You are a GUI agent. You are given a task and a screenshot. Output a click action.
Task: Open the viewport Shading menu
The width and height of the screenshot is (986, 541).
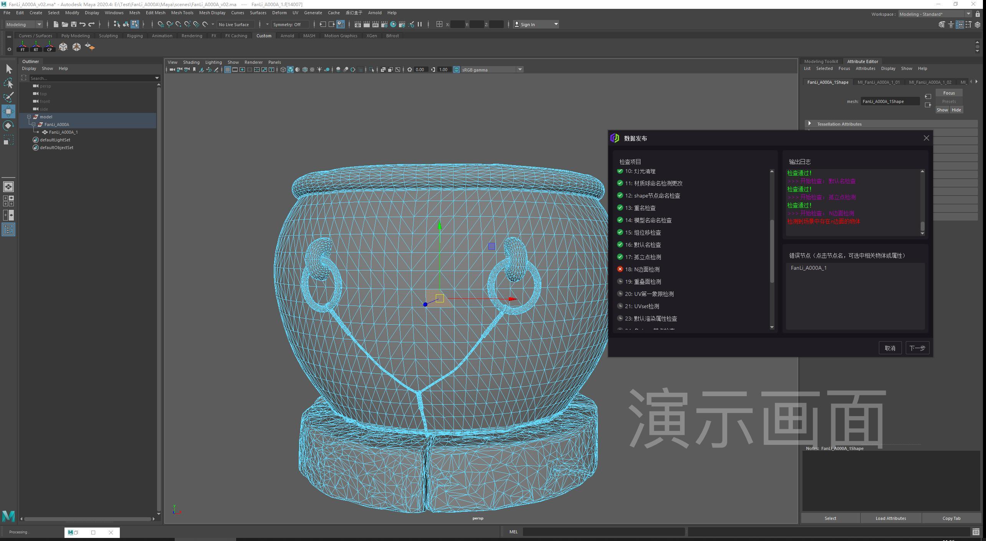point(191,62)
